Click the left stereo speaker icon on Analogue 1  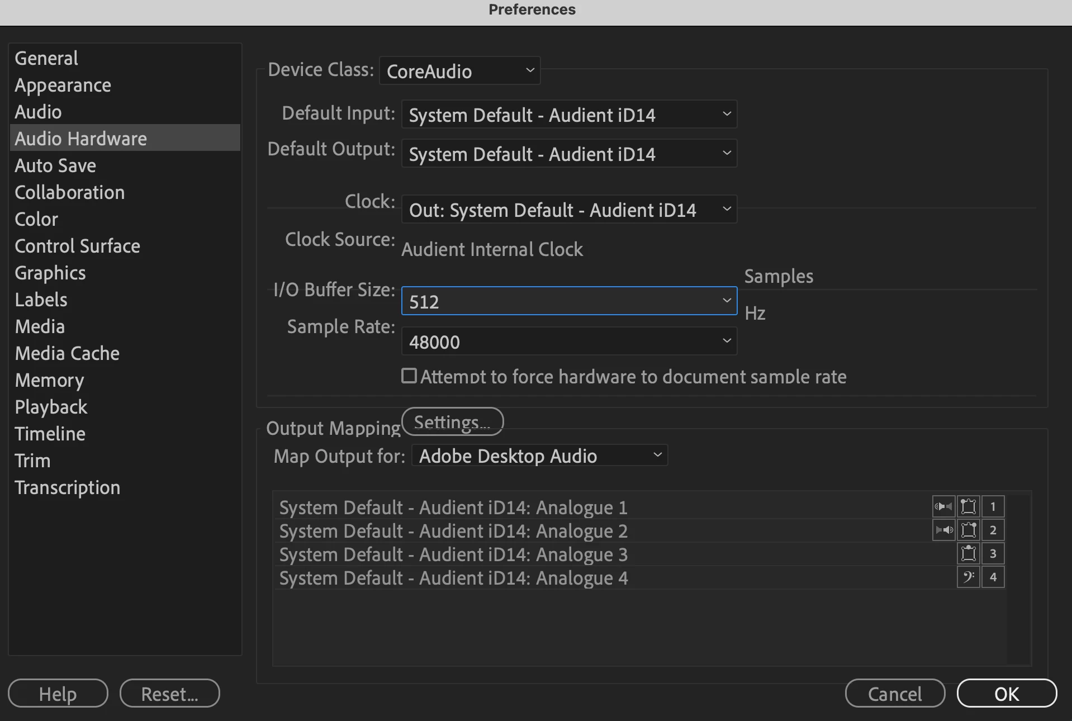pos(943,506)
